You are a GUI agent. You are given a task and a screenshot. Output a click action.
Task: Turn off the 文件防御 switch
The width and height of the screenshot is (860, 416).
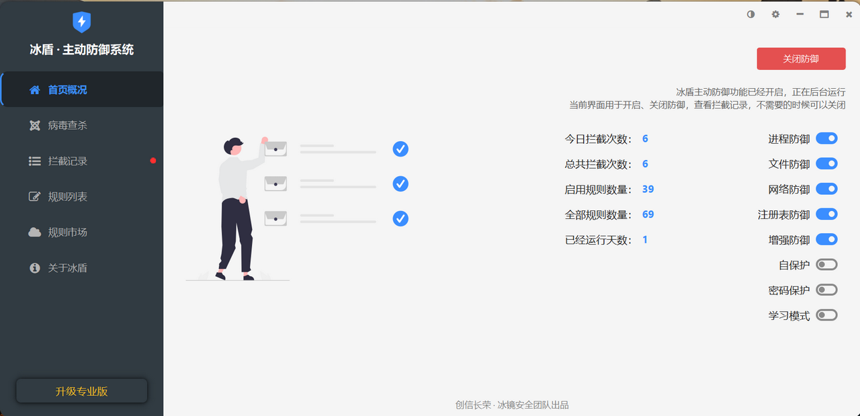coord(826,164)
